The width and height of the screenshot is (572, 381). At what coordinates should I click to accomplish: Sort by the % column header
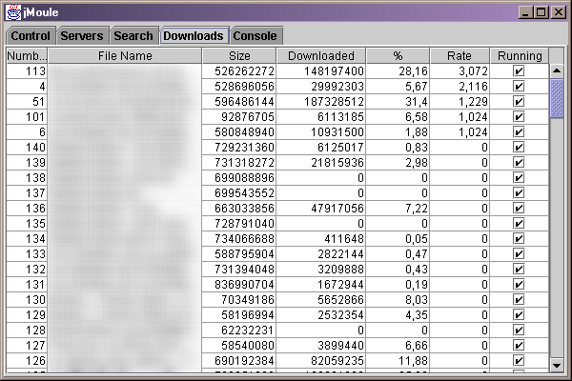[x=398, y=56]
